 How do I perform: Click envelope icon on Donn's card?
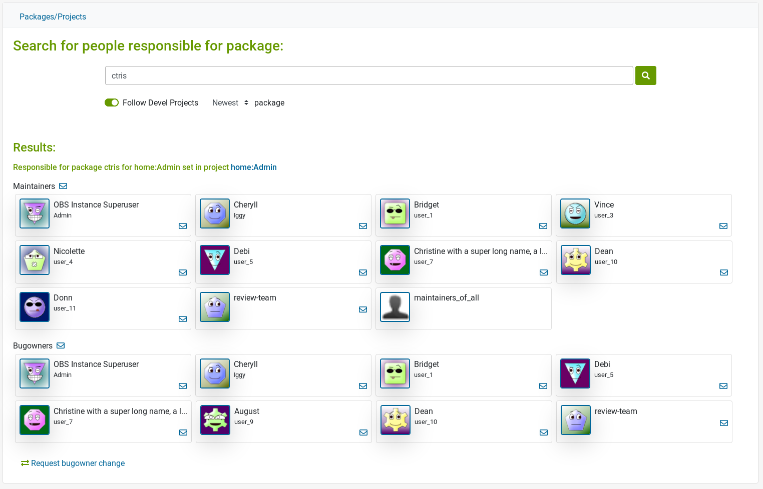[x=183, y=319]
